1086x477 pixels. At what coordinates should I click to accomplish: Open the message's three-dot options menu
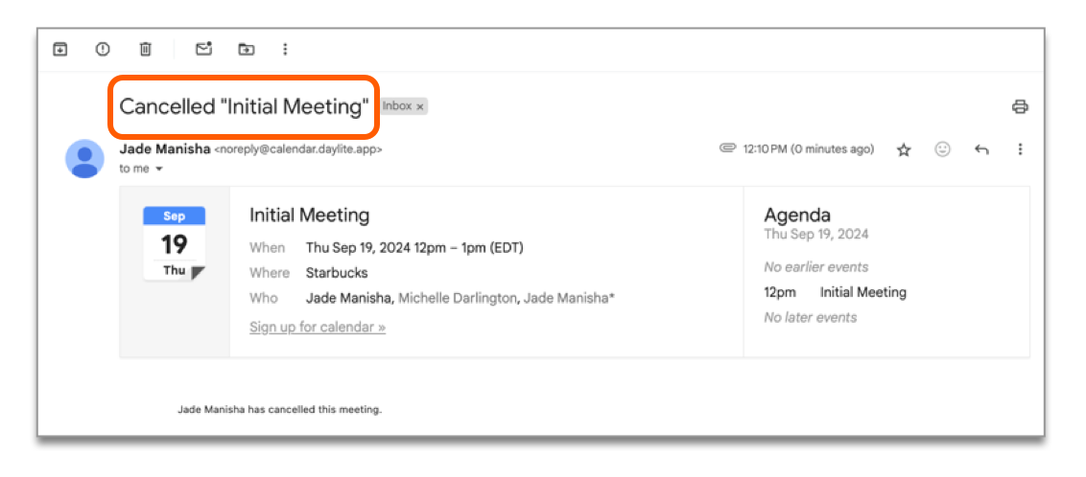(x=1020, y=149)
